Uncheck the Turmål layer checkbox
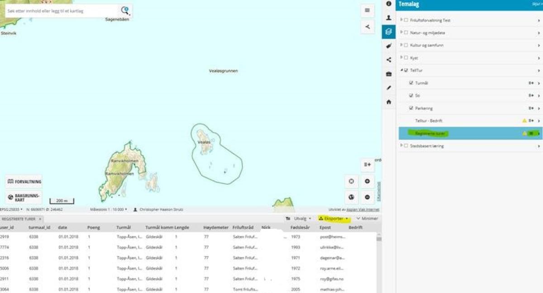Viewport: 543px width, 293px height. (411, 83)
